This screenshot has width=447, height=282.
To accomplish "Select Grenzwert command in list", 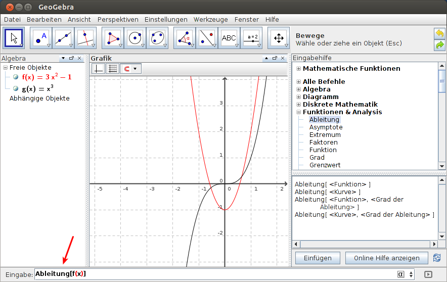I will tap(325, 165).
